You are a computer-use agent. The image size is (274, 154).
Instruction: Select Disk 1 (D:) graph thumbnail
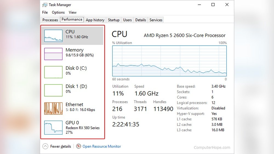coord(53,90)
